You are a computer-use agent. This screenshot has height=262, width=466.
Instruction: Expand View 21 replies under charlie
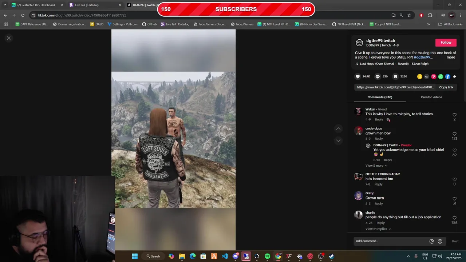point(378,229)
